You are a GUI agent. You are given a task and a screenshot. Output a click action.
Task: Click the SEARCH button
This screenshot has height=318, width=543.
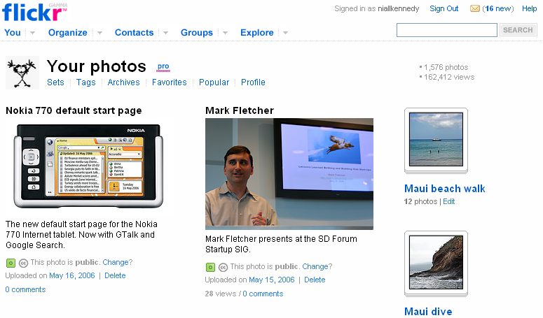(x=518, y=30)
